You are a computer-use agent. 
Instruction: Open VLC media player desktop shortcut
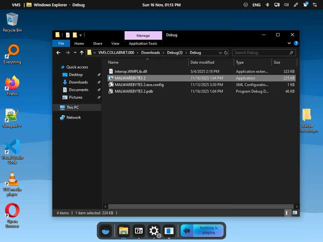pos(12,184)
